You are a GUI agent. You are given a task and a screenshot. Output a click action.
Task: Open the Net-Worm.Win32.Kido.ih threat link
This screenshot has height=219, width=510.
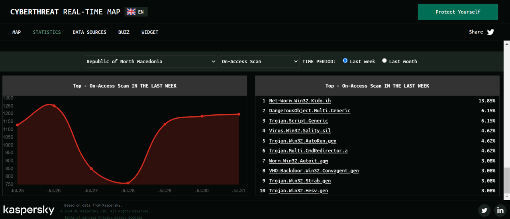[x=300, y=101]
